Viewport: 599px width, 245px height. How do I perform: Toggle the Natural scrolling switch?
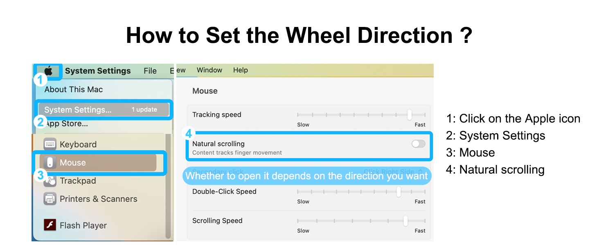[x=418, y=144]
